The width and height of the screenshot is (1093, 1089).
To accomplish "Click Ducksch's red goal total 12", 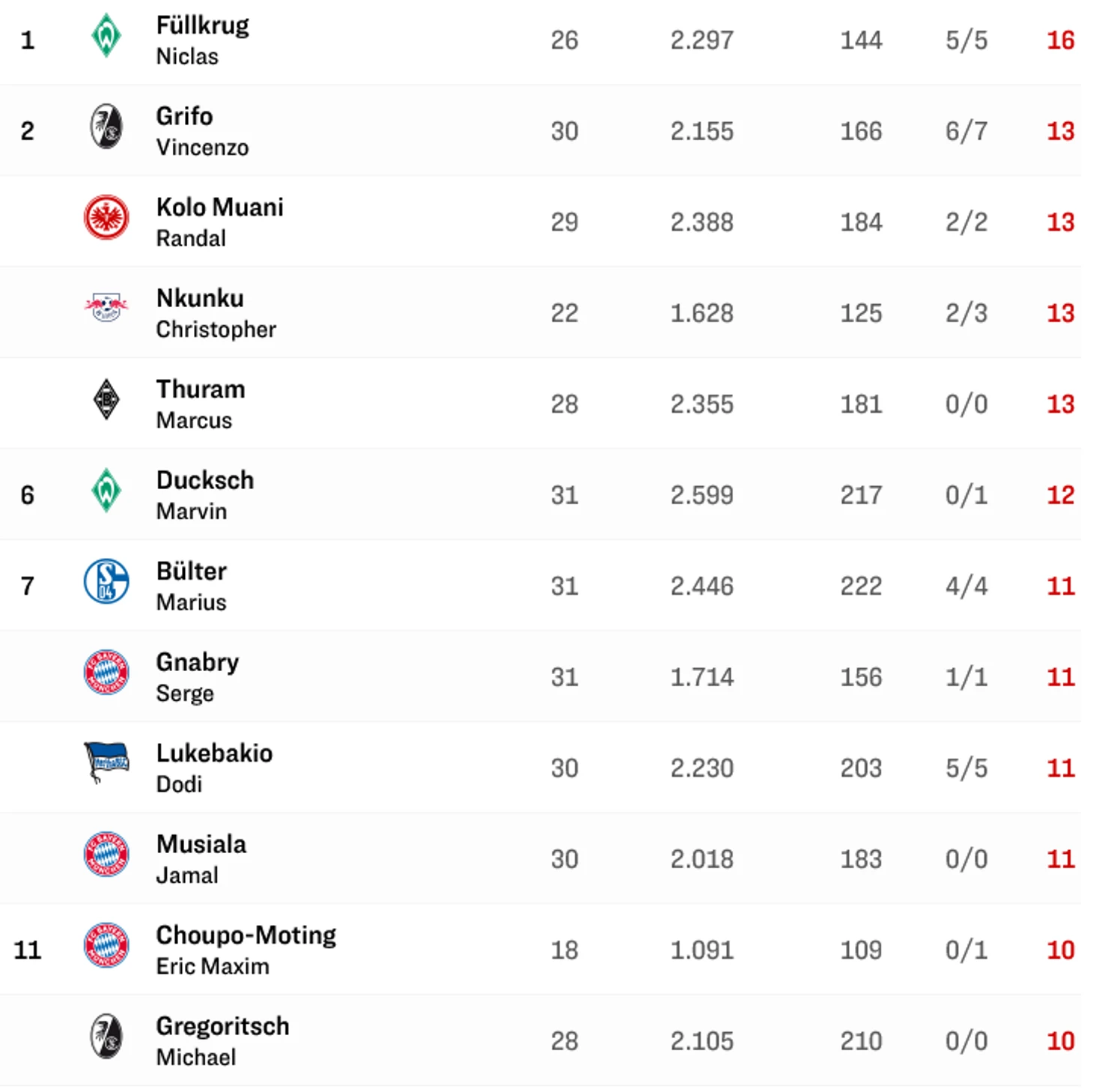I will tap(1060, 495).
